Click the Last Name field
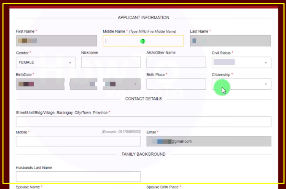 [230, 41]
